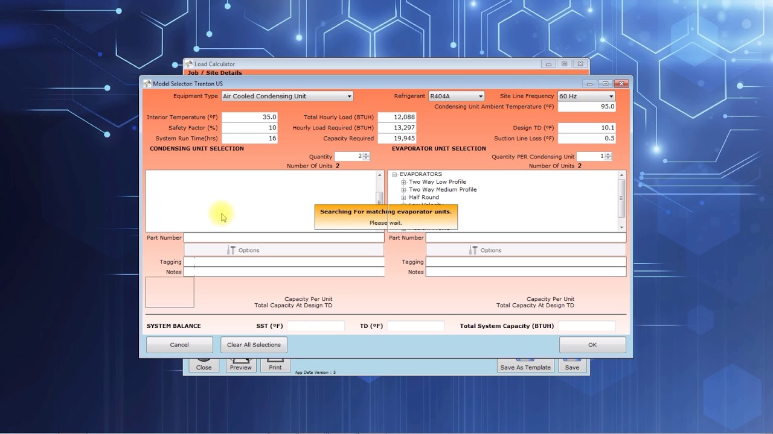Click the Model Selector window title icon
Image resolution: width=773 pixels, height=434 pixels.
pyautogui.click(x=147, y=84)
